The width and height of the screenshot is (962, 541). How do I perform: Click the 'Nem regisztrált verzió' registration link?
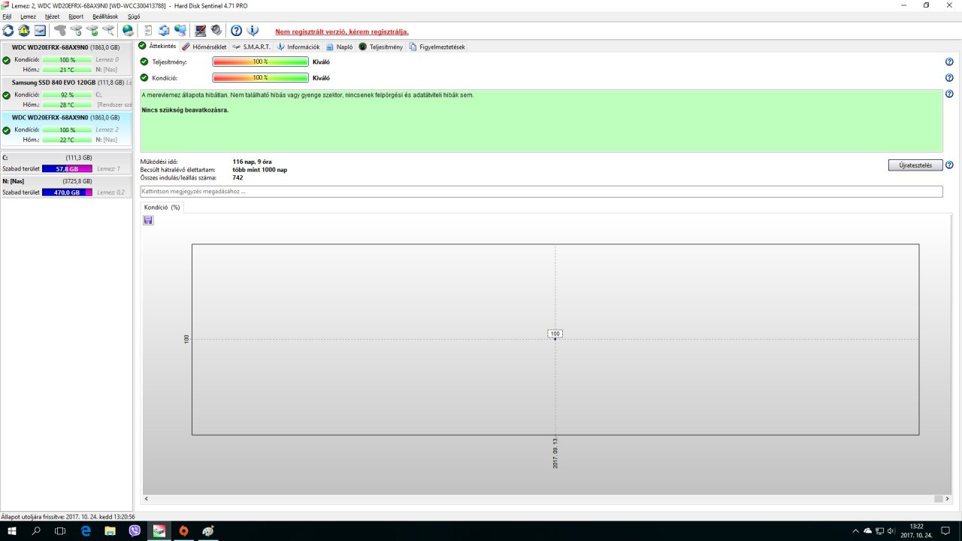tap(342, 32)
